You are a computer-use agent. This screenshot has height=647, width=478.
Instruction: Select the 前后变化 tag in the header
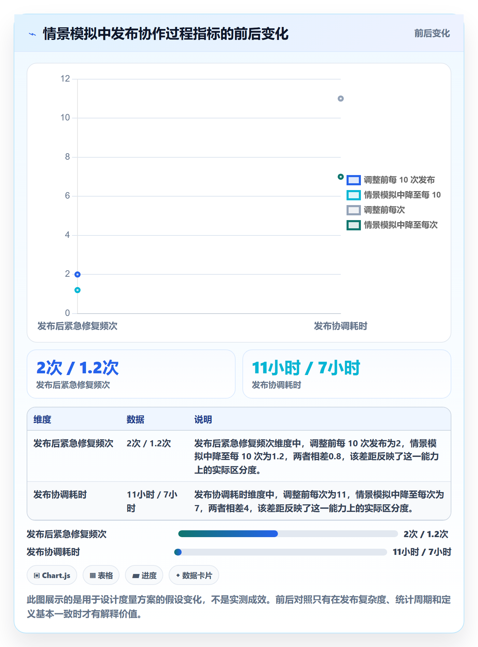pos(432,33)
